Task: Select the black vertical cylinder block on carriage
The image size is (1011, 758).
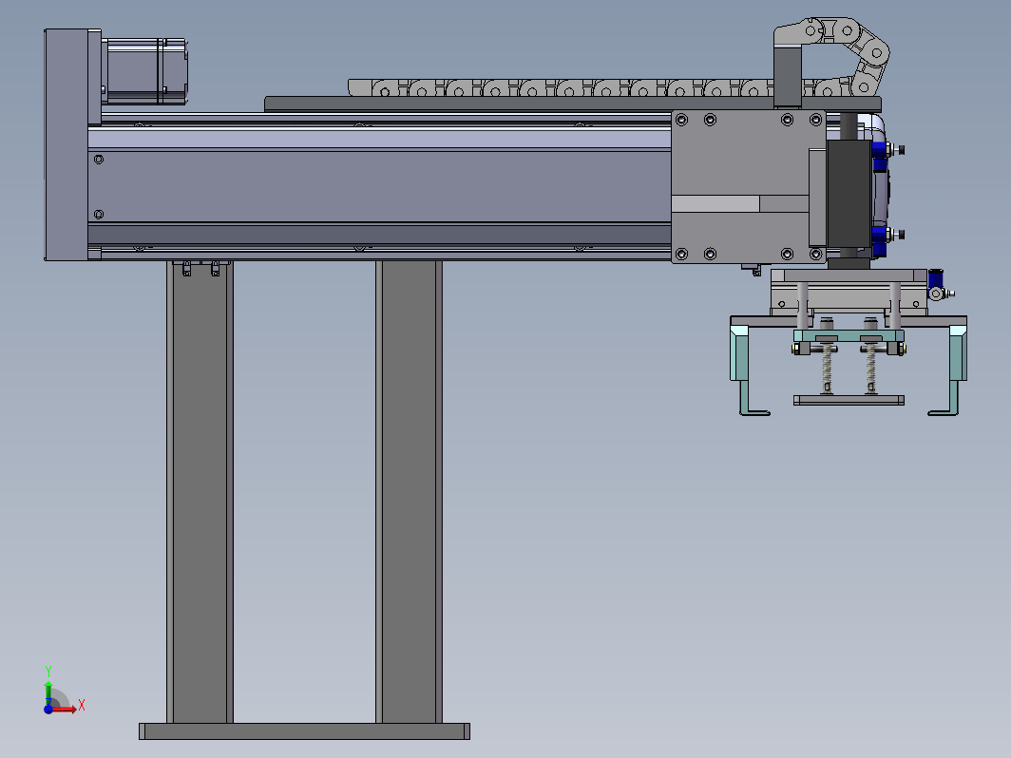Action: click(x=849, y=194)
